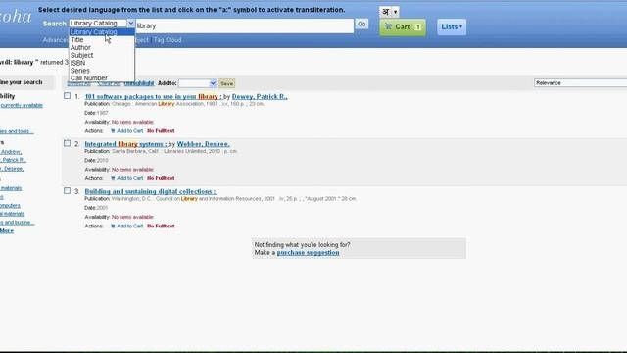Add result 2 to cart
Screen dimensions: 627x353
(x=126, y=178)
